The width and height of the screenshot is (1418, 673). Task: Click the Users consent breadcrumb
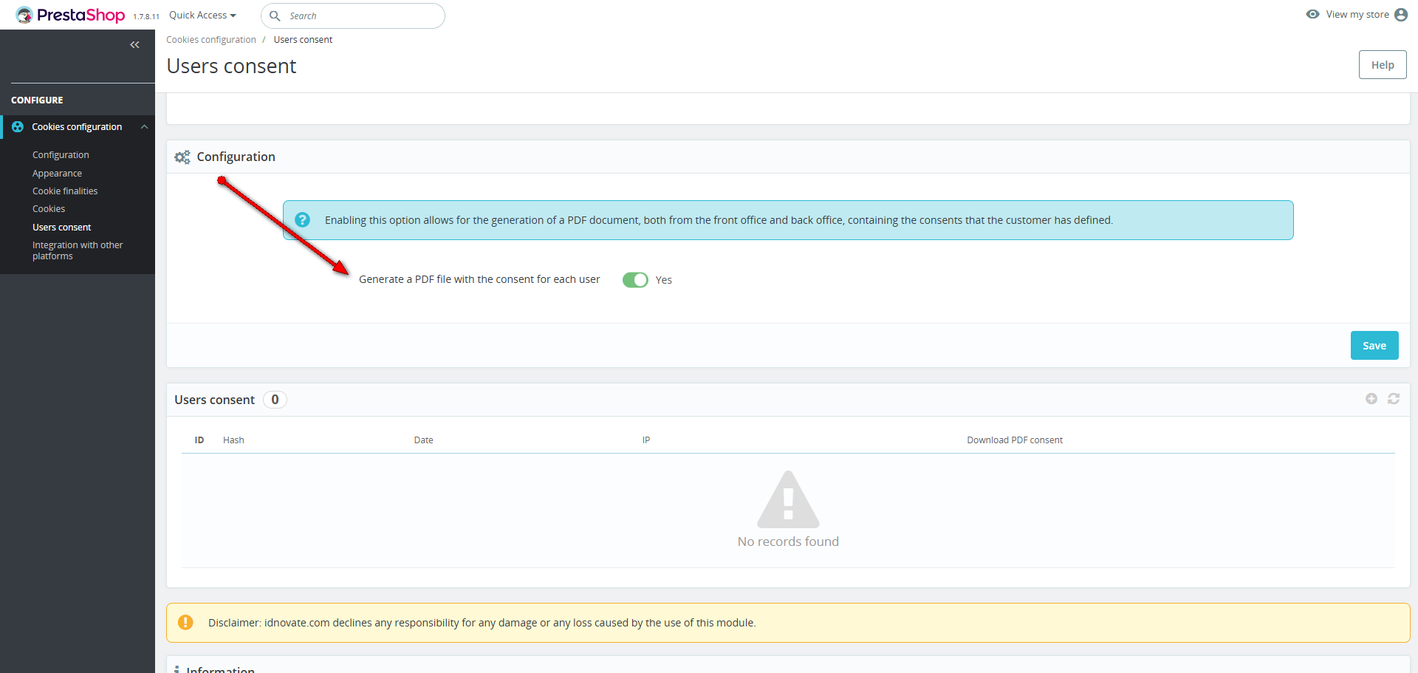pyautogui.click(x=303, y=40)
